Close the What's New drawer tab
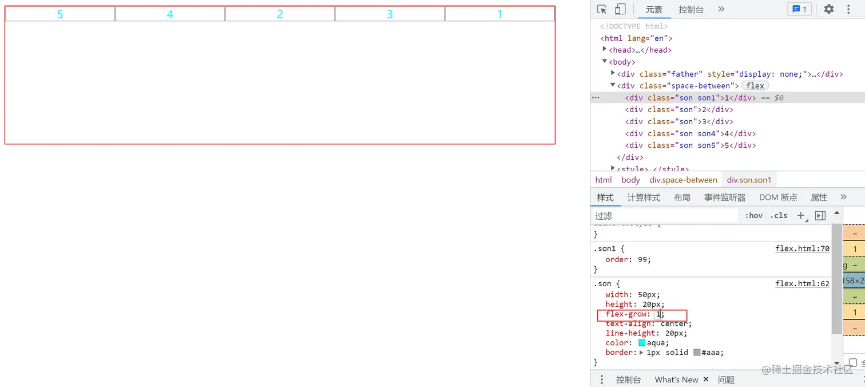Screen dimensions: 865x387 click(x=705, y=379)
